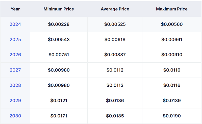Screen dimensions: 202x124
Task: Open the 2025 year link
Action: [x=15, y=40]
